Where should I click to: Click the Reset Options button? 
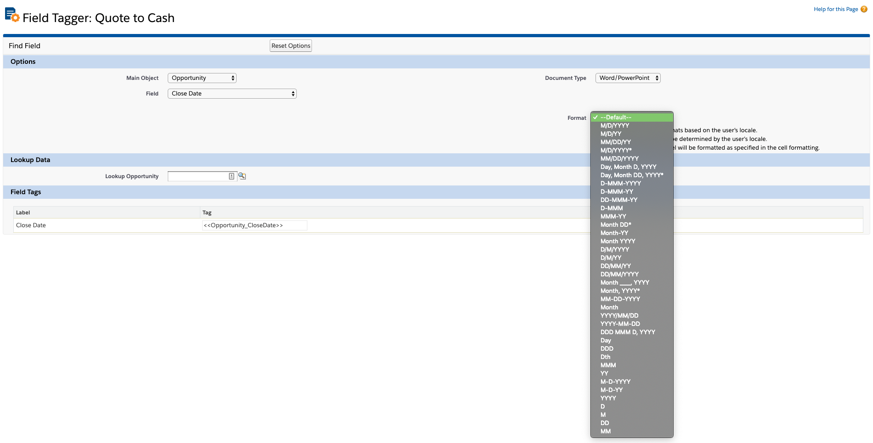291,46
